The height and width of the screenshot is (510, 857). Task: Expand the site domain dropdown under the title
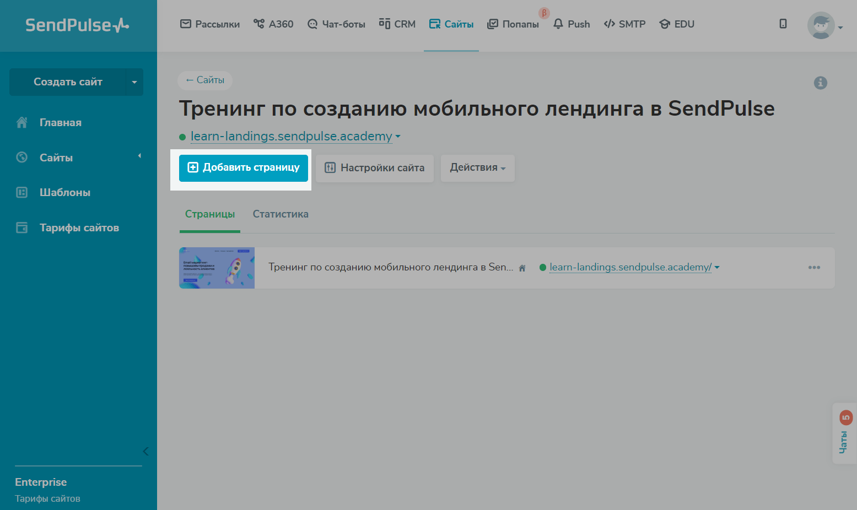click(x=398, y=137)
